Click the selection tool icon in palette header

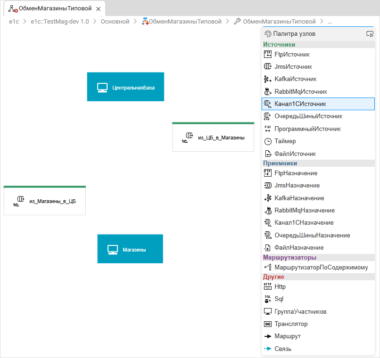(x=370, y=34)
